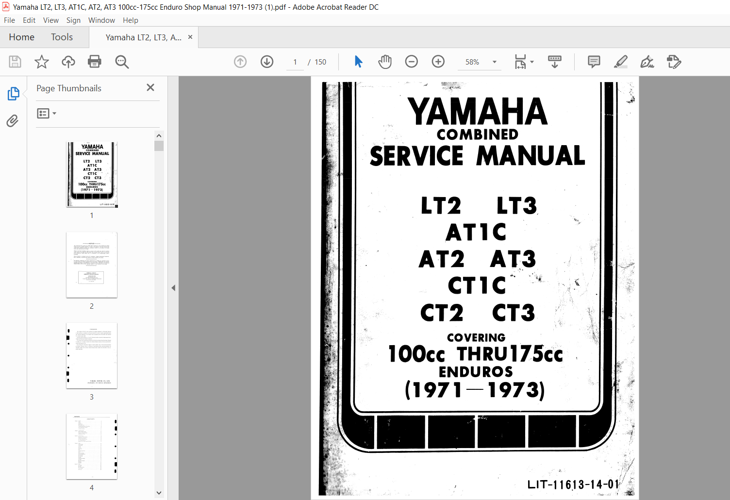
Task: Open the File menu
Action: (9, 20)
